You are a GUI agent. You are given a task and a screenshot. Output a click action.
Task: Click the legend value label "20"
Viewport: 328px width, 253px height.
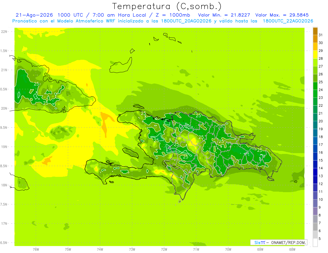321,121
